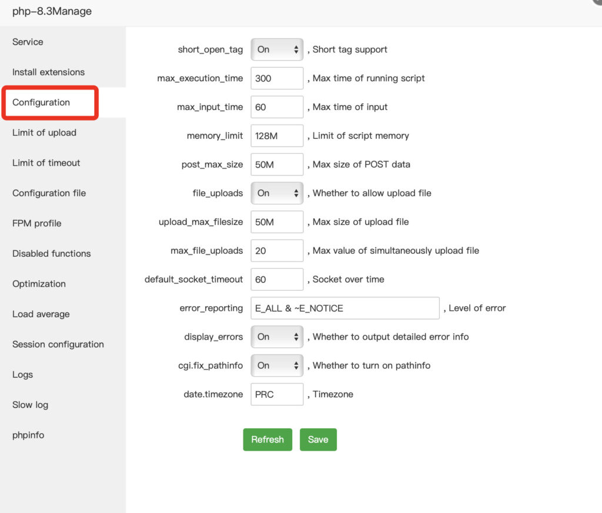Open the short_open_tag dropdown
Viewport: 602px width, 513px height.
pyautogui.click(x=277, y=50)
